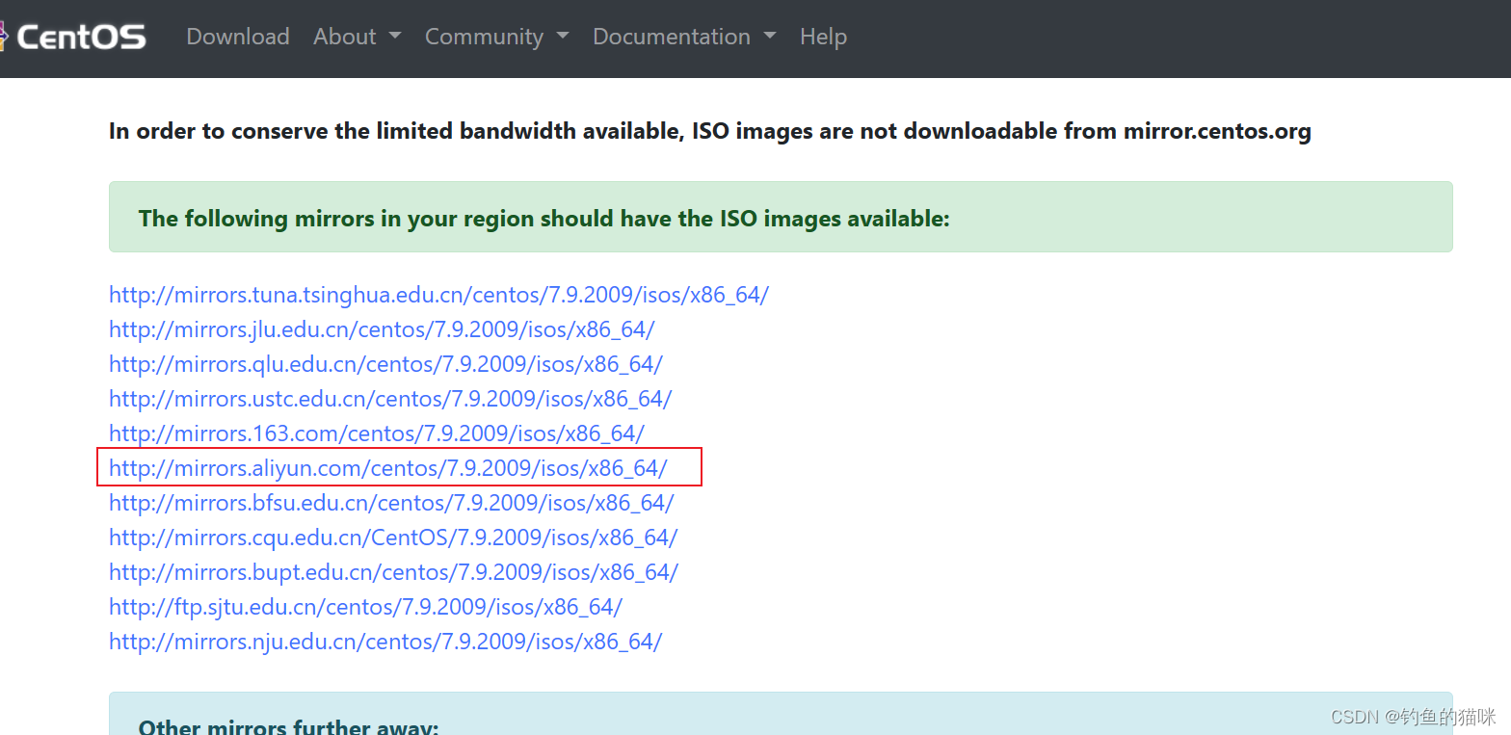Open the mirrors.tuna.tsinghua.edu.cn mirror link
Screen dimensions: 1511x735
coord(438,295)
